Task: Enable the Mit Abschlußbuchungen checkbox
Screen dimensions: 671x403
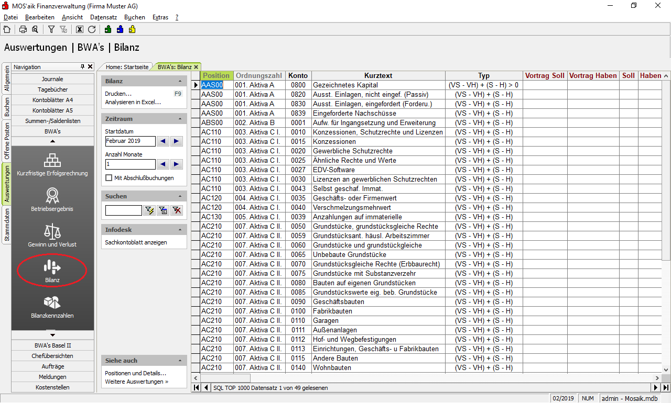Action: [109, 178]
